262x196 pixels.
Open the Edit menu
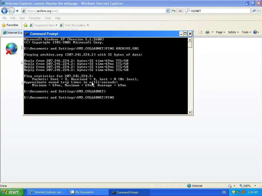[x=13, y=18]
